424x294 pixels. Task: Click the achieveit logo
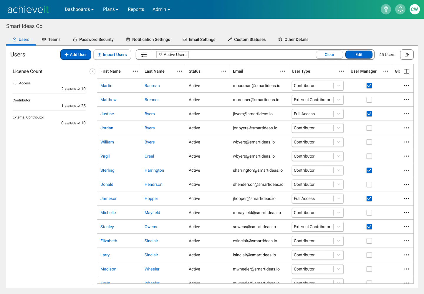28,9
